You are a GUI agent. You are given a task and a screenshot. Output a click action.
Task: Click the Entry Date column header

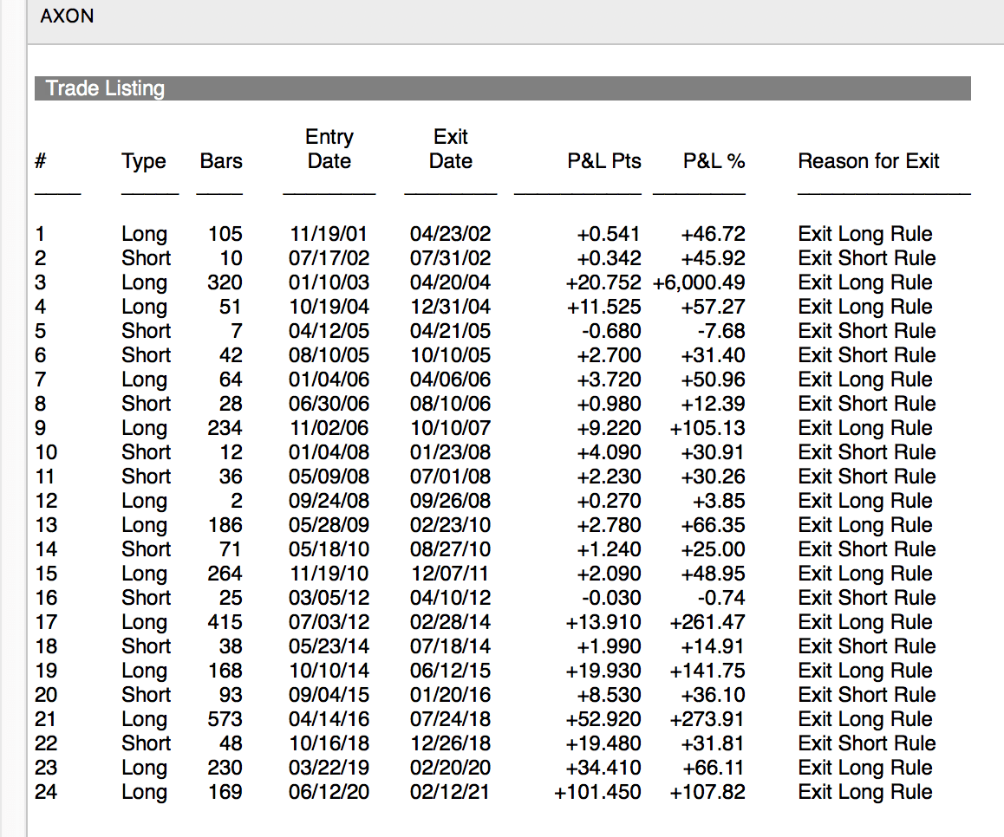[329, 148]
